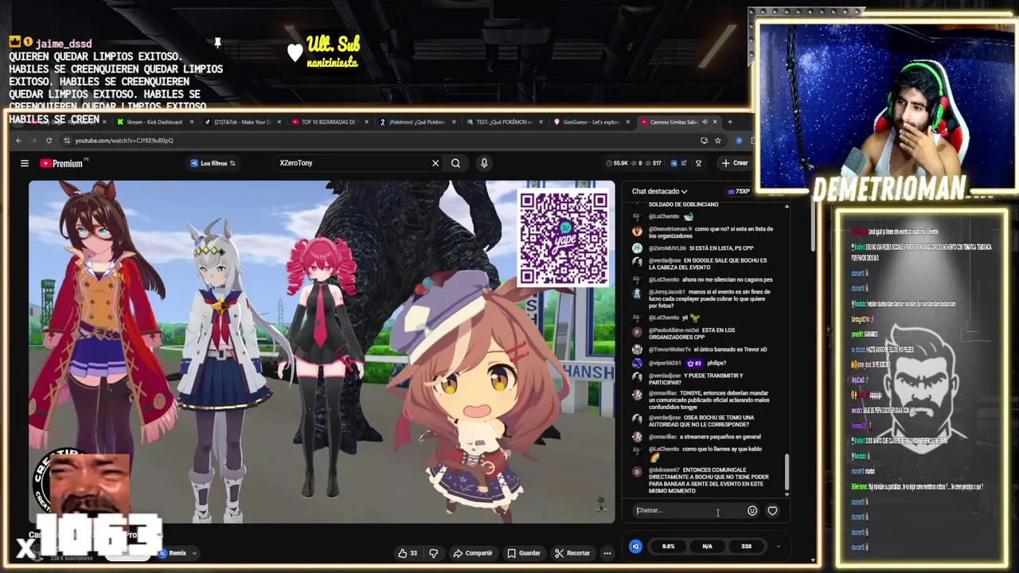The width and height of the screenshot is (1019, 573).
Task: Click the YouTube search magnifier button
Action: [455, 163]
